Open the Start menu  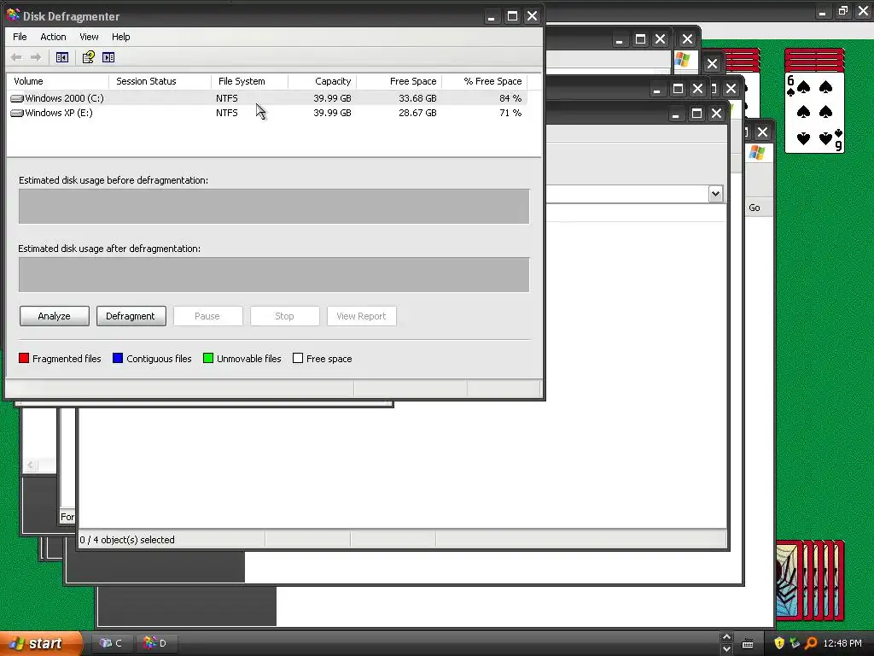click(x=40, y=643)
